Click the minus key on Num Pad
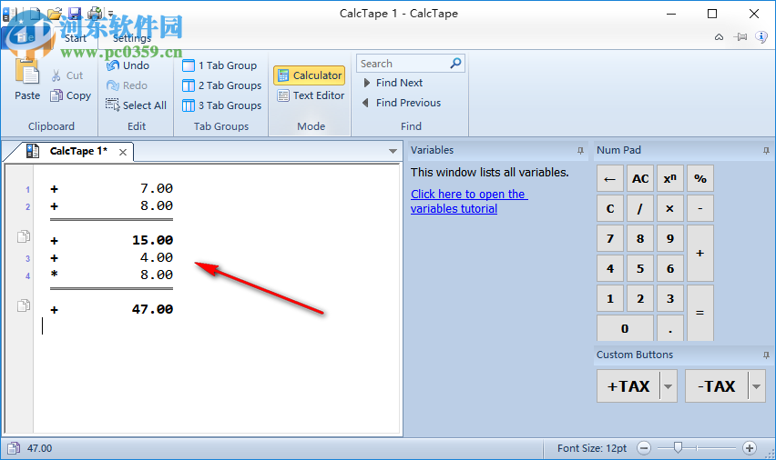This screenshot has width=776, height=460. [700, 208]
